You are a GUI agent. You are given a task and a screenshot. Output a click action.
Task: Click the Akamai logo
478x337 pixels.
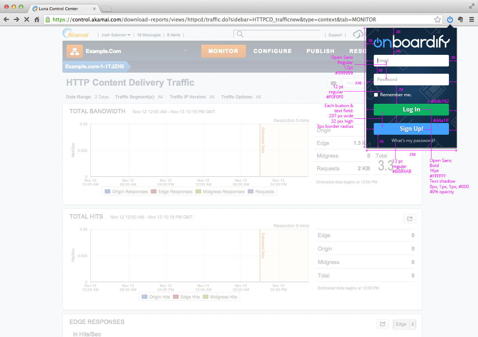coord(76,33)
